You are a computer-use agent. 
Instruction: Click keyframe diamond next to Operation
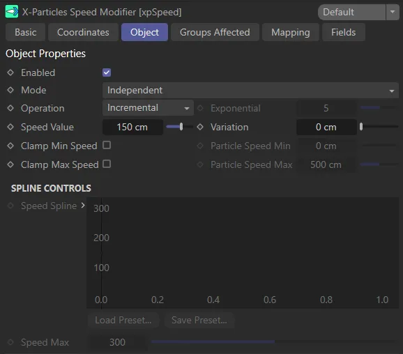tap(10, 108)
